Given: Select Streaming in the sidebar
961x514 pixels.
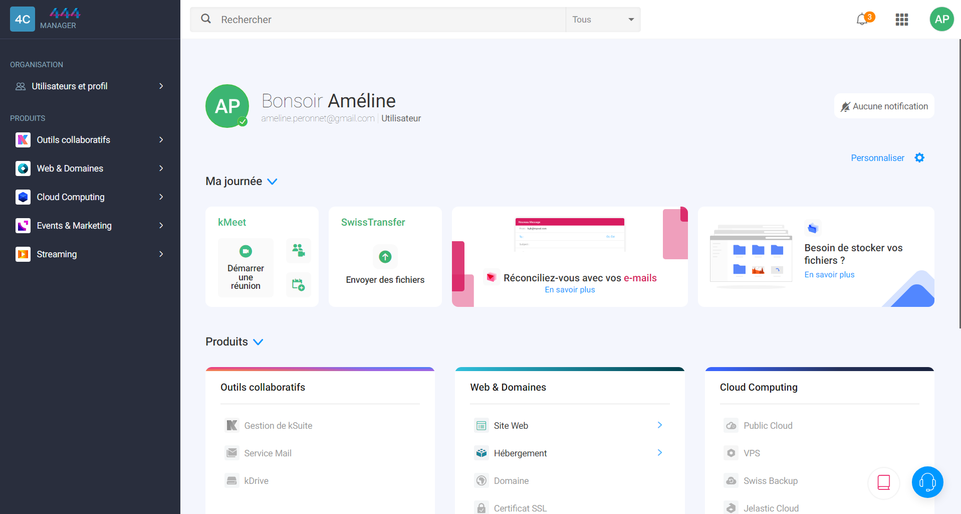Looking at the screenshot, I should pos(90,254).
